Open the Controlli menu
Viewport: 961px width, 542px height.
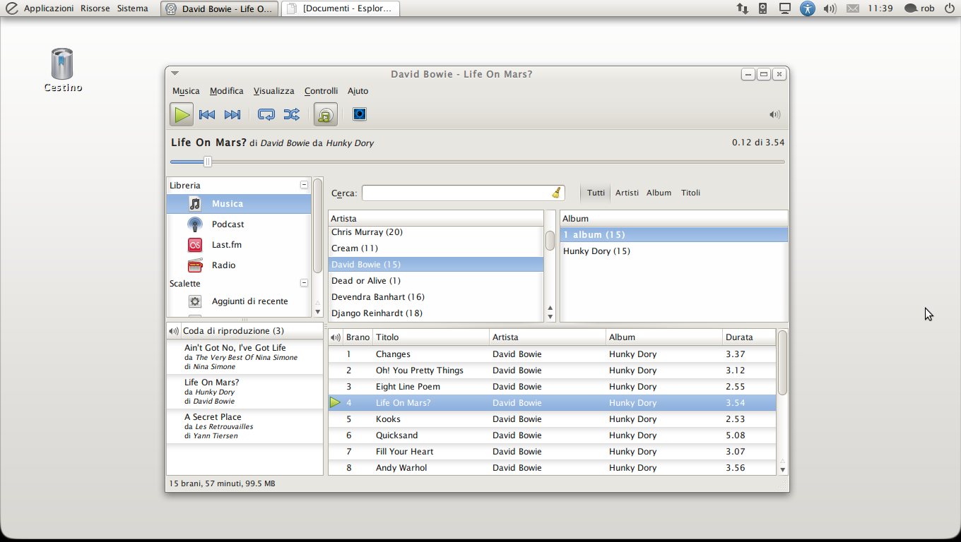coord(322,91)
